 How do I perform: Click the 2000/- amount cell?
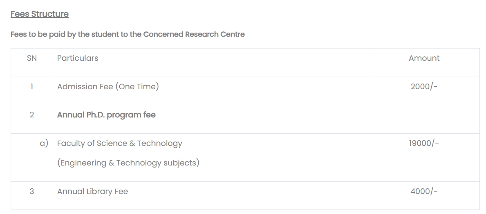click(x=424, y=86)
